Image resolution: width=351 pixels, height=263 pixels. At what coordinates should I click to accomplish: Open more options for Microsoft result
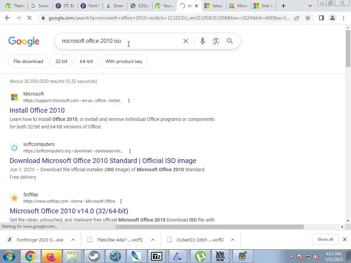129,101
